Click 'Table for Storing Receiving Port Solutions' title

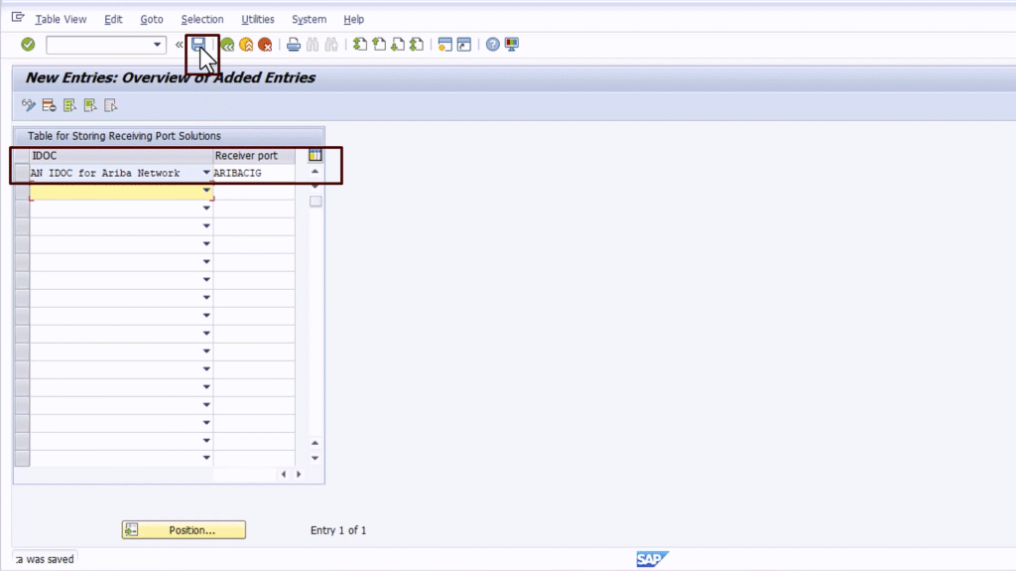tap(124, 136)
